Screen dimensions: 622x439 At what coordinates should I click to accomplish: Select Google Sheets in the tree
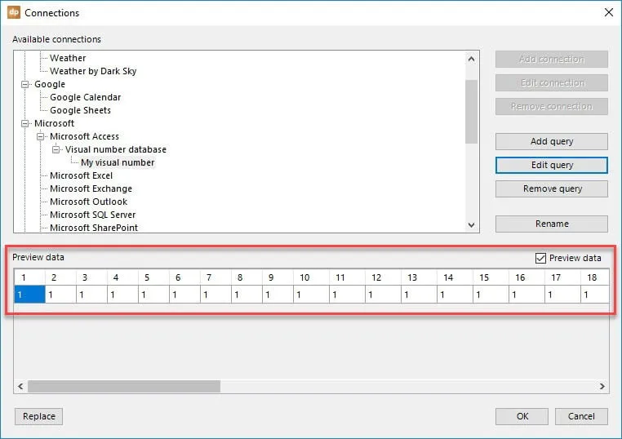coord(80,110)
